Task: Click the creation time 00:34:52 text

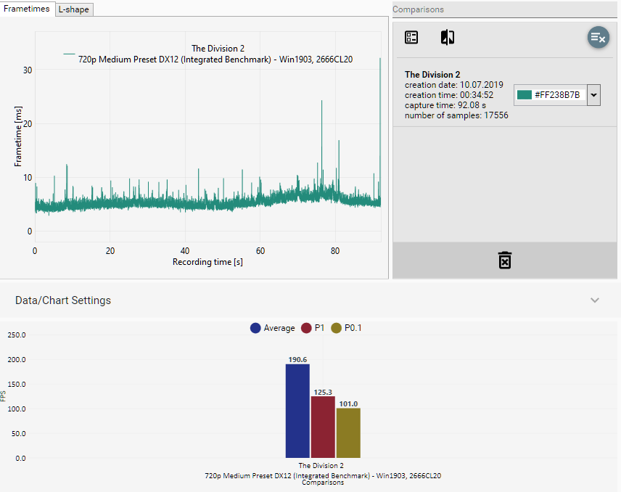Action: [x=449, y=95]
